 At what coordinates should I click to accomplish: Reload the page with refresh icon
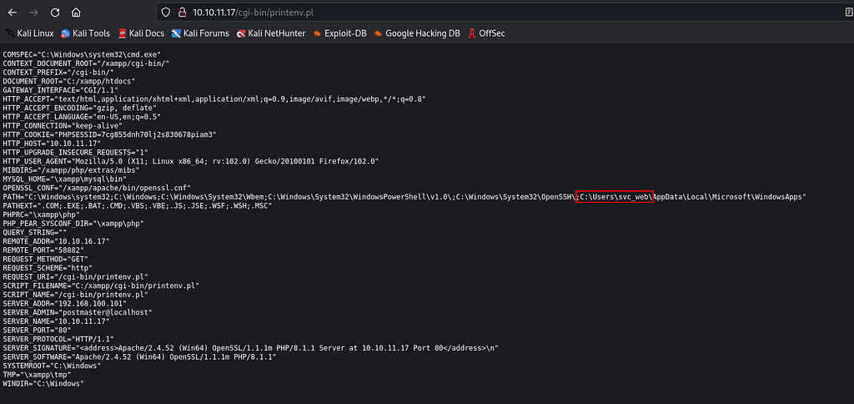coord(55,12)
